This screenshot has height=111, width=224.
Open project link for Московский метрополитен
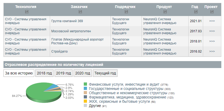coord(212,31)
